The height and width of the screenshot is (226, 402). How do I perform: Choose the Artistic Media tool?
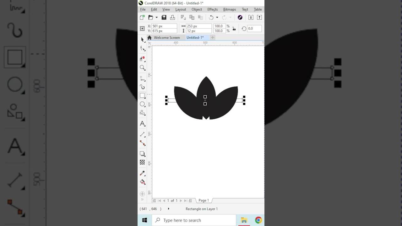click(x=143, y=87)
